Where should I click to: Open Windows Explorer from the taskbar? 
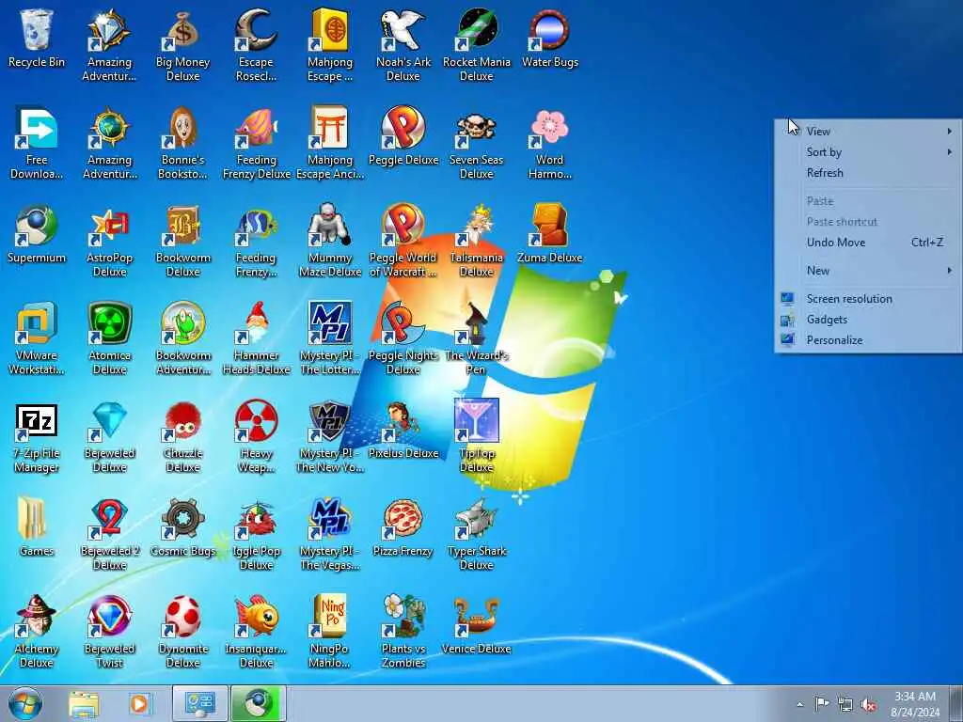pos(84,703)
